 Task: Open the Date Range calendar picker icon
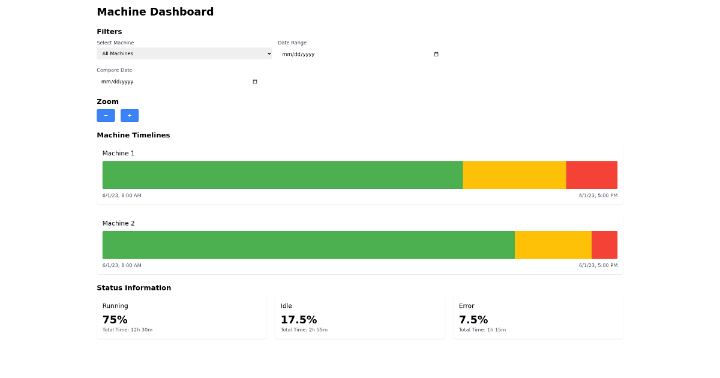pos(436,54)
